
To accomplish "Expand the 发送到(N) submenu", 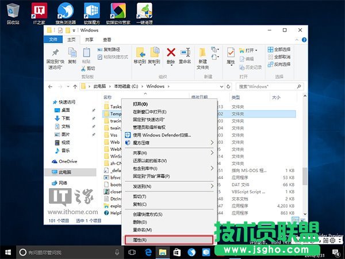I will [169, 186].
